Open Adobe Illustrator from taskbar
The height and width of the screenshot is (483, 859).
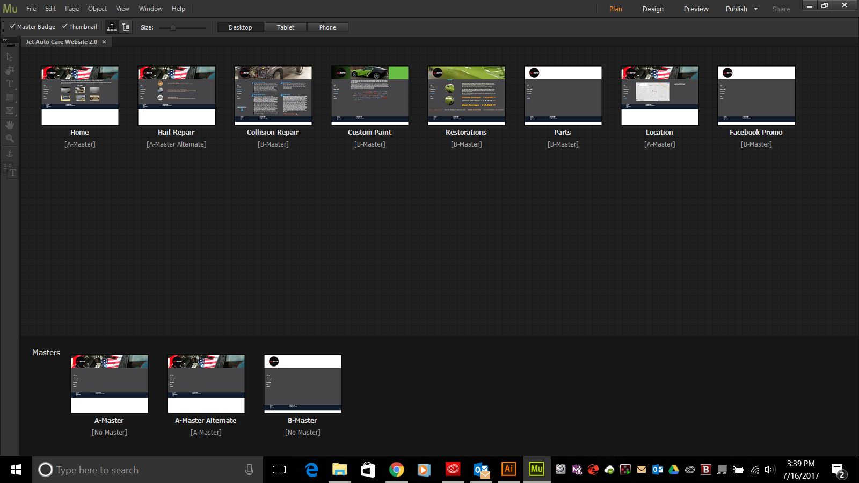pyautogui.click(x=508, y=470)
